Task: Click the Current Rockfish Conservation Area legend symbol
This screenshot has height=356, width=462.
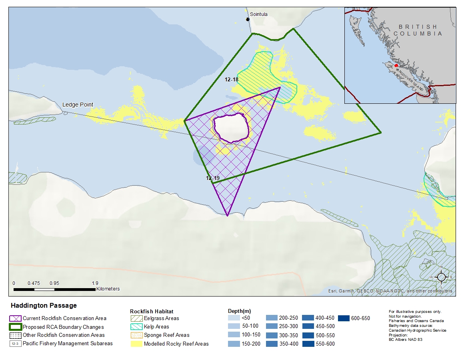Action: click(15, 318)
